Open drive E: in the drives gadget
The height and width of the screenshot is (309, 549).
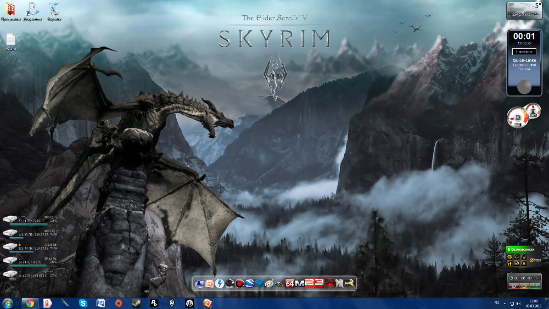(x=10, y=246)
